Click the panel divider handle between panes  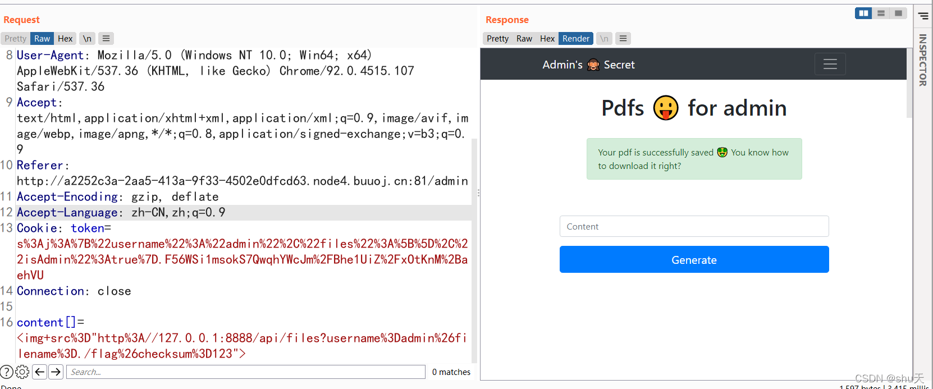click(x=478, y=193)
